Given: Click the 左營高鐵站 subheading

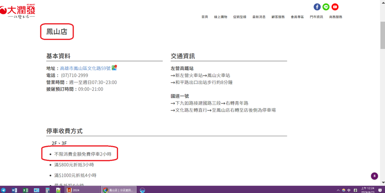Looking at the screenshot, I should pos(182,68).
